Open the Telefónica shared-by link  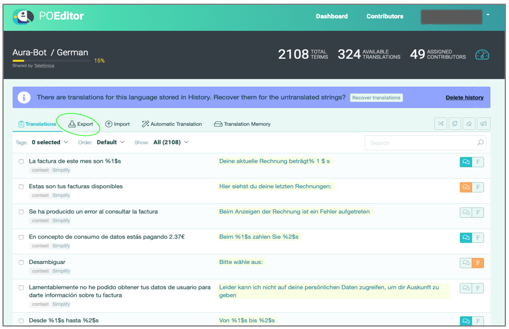point(44,66)
